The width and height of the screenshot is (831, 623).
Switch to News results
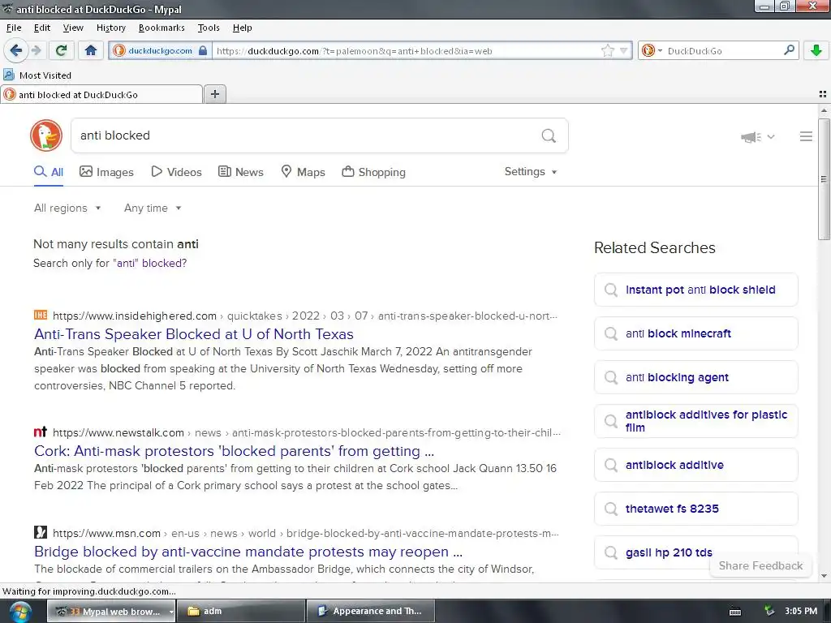pyautogui.click(x=240, y=172)
